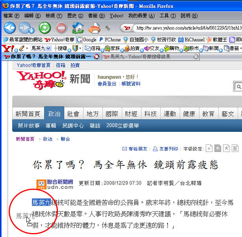
Task: Open the 說明 menu
Action: (189, 16)
